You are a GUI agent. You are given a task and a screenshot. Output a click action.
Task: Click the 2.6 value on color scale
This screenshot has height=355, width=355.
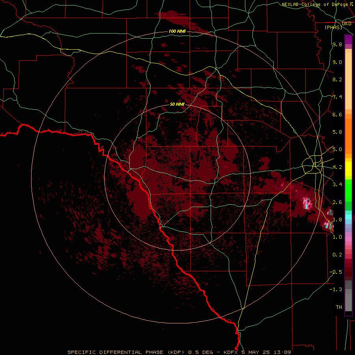coord(337,202)
